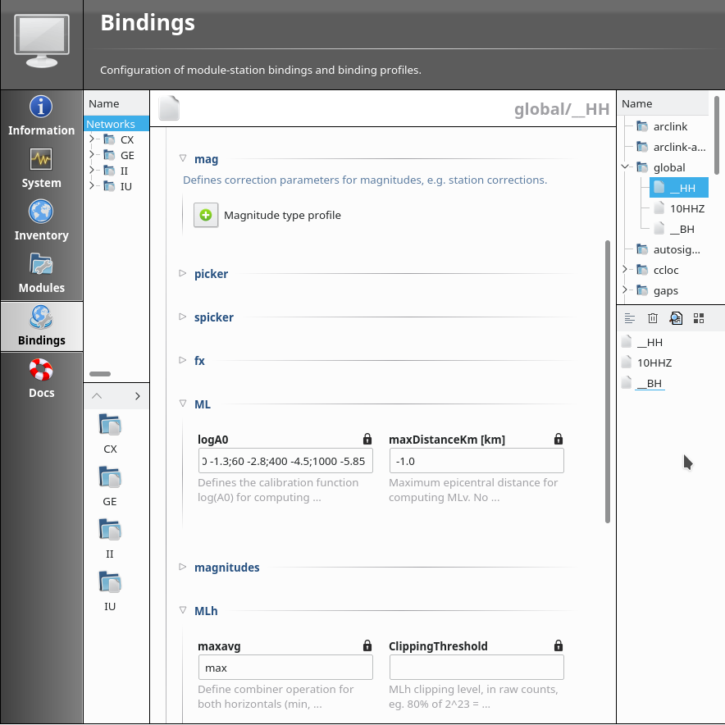Expand the IU network tree node
The image size is (725, 725).
(92, 186)
